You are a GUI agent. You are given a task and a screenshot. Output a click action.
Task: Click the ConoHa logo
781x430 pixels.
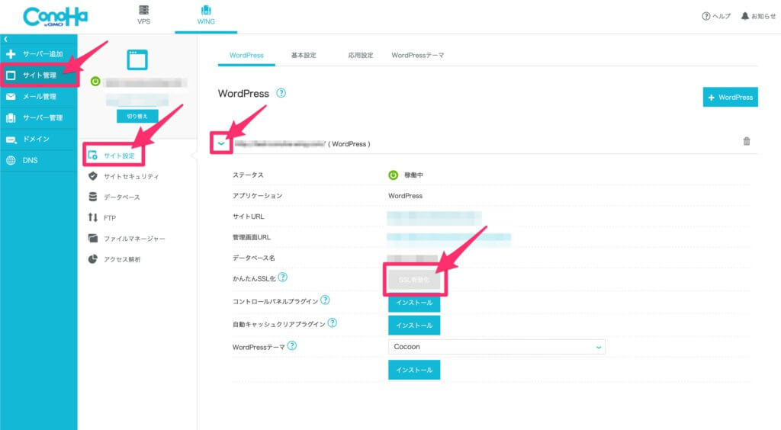click(x=55, y=17)
